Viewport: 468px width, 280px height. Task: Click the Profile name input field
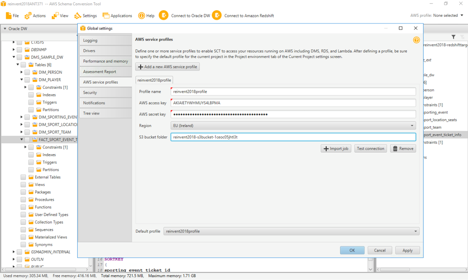tap(293, 92)
